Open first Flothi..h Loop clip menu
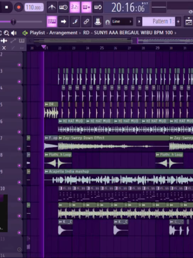The image size is (193, 258). (x=46, y=154)
